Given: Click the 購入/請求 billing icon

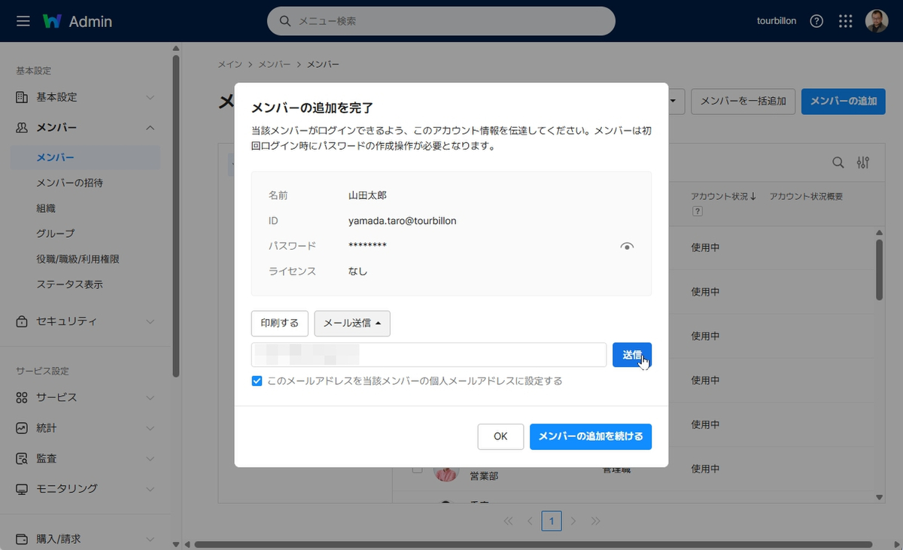Looking at the screenshot, I should [x=22, y=539].
